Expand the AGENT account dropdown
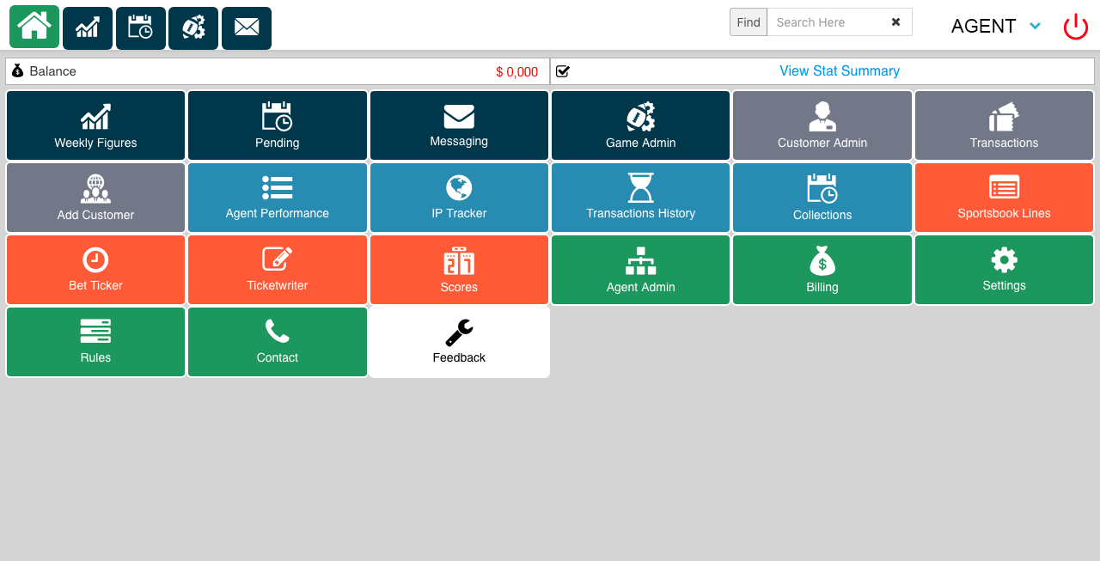This screenshot has width=1100, height=561. (1035, 26)
